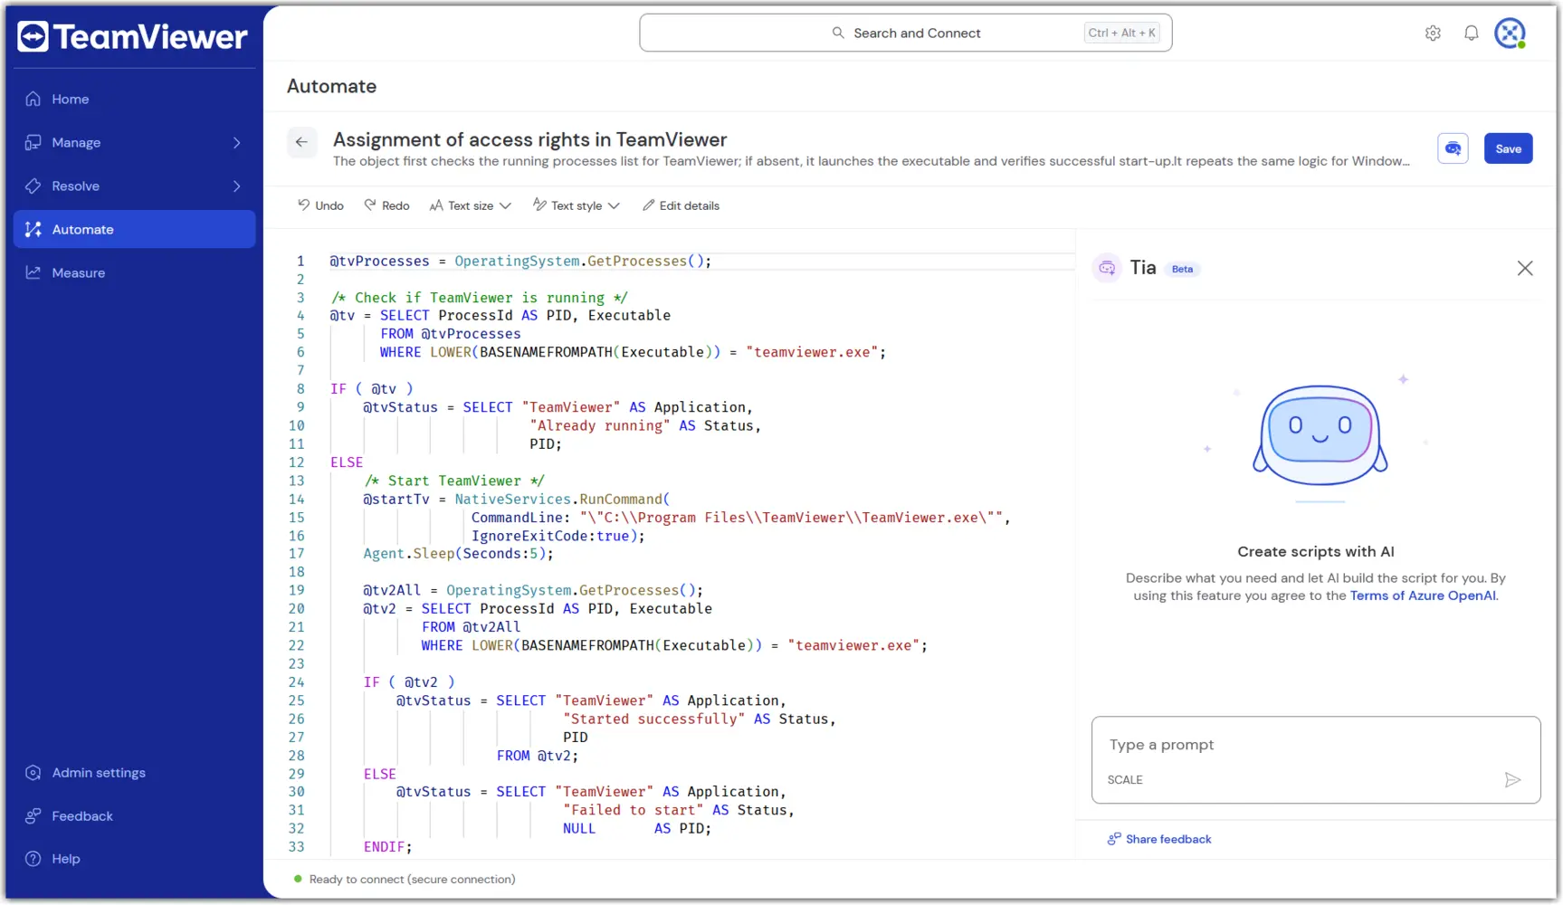The width and height of the screenshot is (1563, 905).
Task: Click the script description text
Action: pyautogui.click(x=871, y=161)
